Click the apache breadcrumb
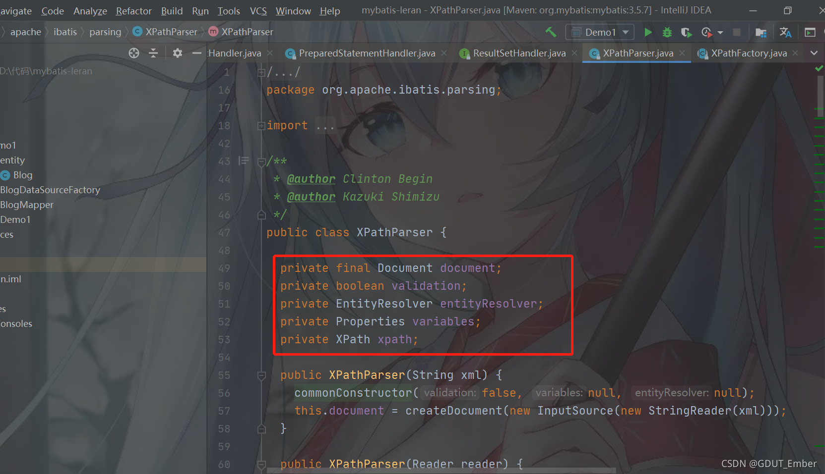Viewport: 825px width, 474px height. pos(26,32)
